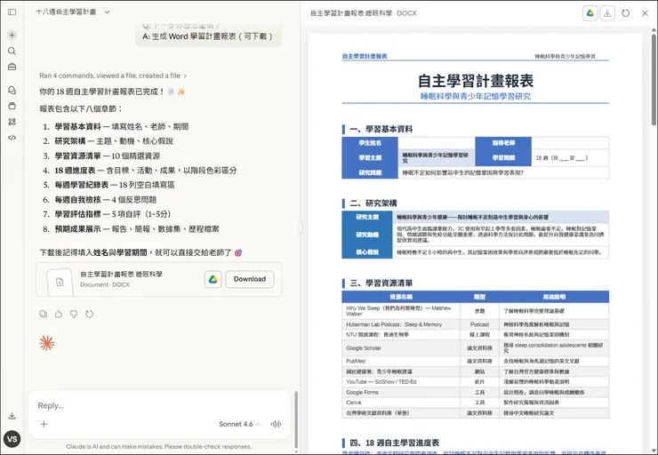Open the VS user avatar
The height and width of the screenshot is (455, 658).
12,439
